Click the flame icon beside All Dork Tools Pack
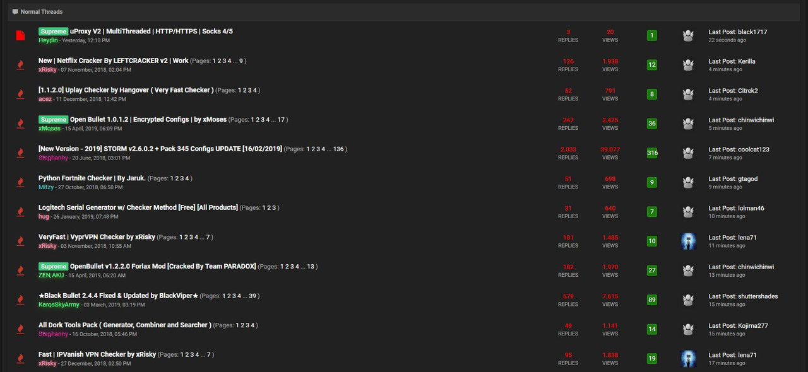This screenshot has height=372, width=808. (x=20, y=329)
